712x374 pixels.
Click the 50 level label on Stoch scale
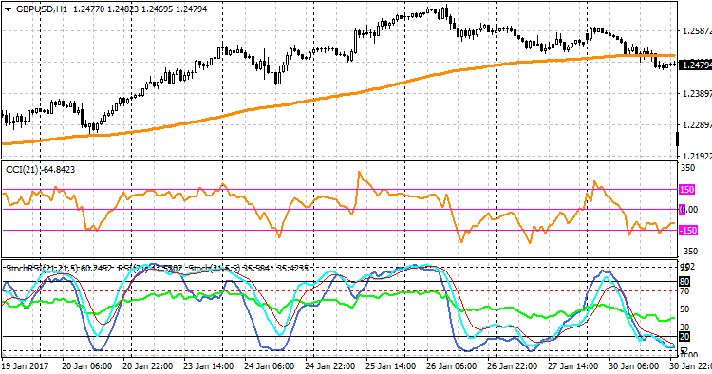coord(684,309)
